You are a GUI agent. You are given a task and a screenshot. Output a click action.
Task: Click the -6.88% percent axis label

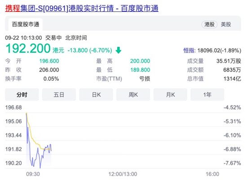coord(232,149)
